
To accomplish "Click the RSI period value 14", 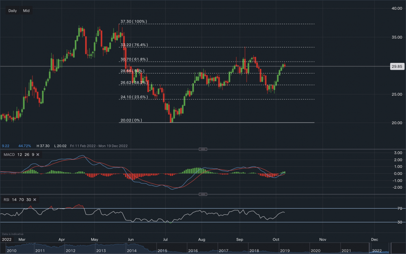I will (15, 200).
